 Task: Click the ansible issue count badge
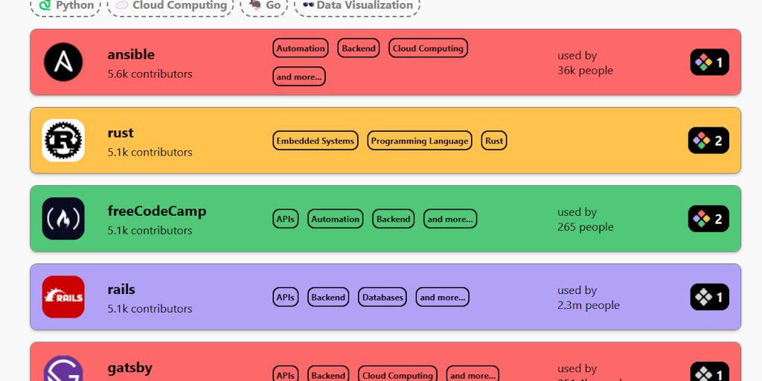point(709,63)
